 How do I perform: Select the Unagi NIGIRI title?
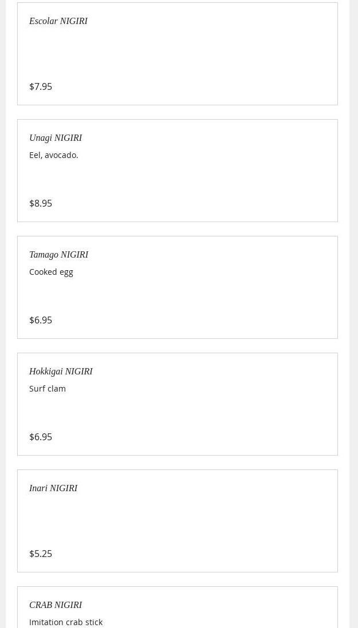[x=56, y=138]
